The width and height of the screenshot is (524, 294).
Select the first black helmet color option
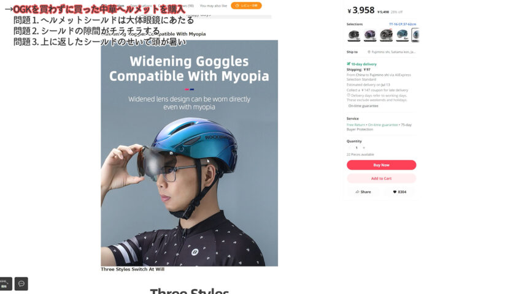(354, 35)
